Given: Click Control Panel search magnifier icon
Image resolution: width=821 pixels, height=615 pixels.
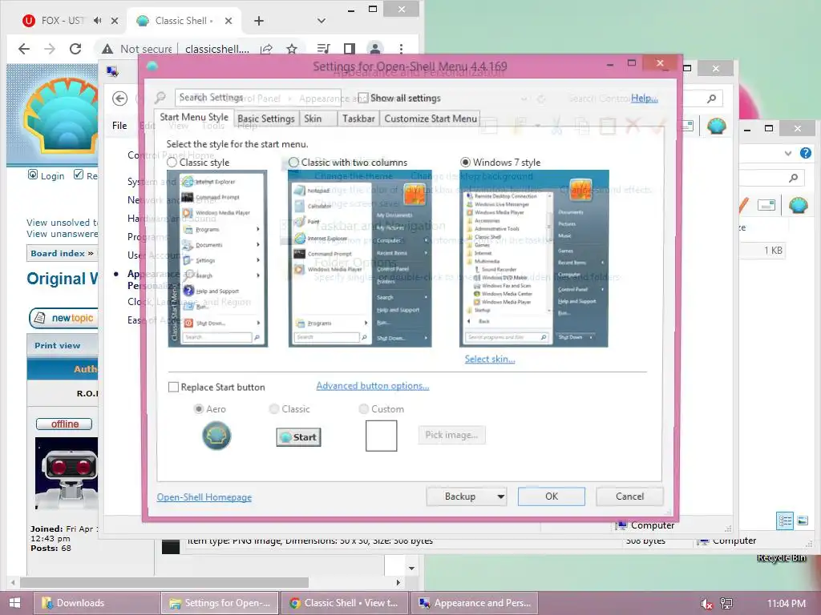Looking at the screenshot, I should (711, 98).
